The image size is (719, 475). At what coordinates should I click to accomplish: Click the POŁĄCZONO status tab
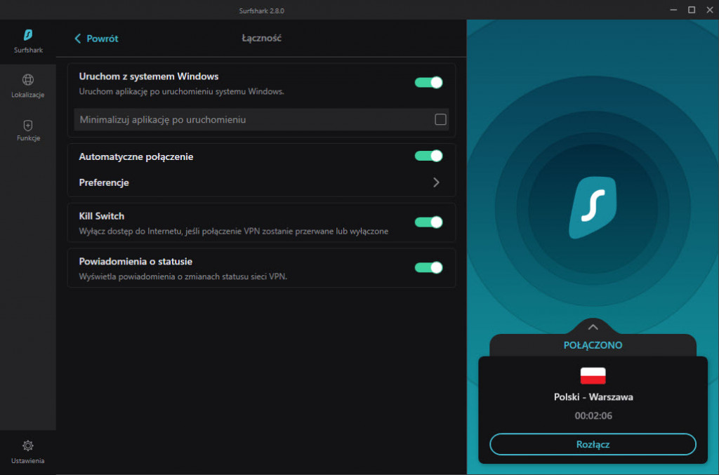point(593,345)
